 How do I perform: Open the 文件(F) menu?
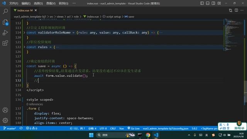14,3
